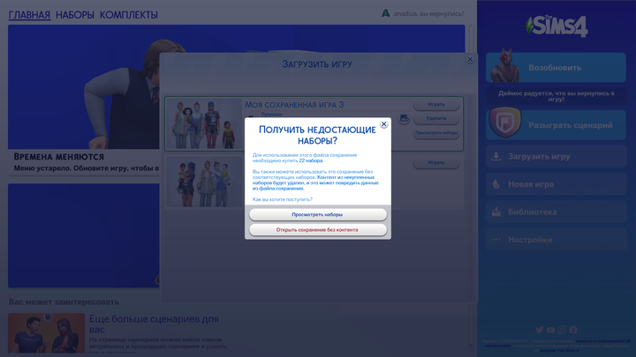Click the 'Времена меняются' news headline
The width and height of the screenshot is (636, 357).
click(x=59, y=157)
